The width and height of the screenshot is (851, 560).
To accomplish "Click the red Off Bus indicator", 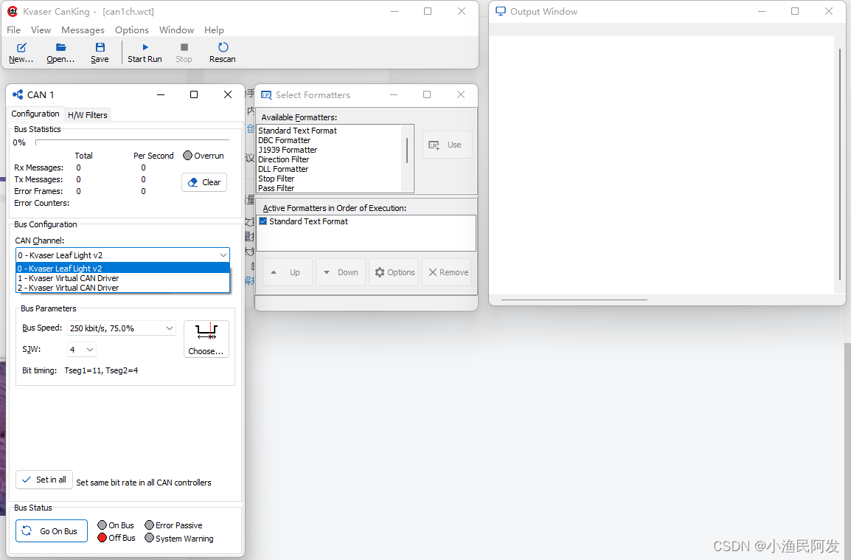I will (102, 538).
